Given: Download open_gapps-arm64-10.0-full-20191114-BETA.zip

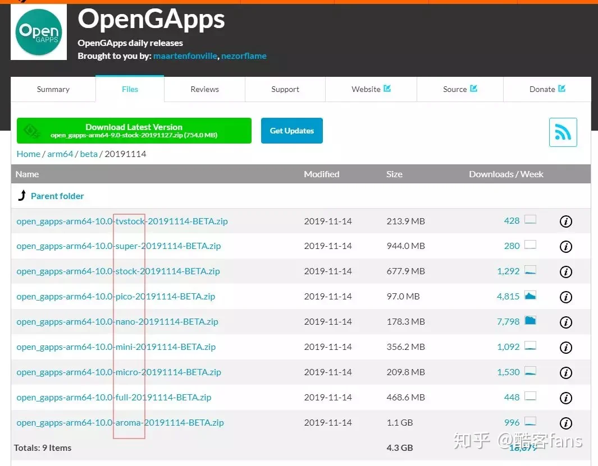Looking at the screenshot, I should click(113, 398).
